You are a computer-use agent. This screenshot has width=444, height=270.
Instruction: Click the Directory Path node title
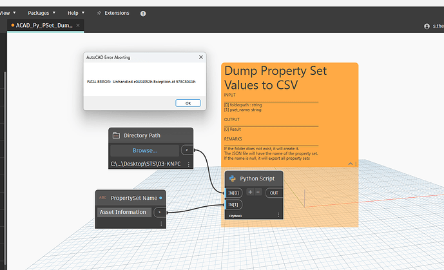point(142,135)
